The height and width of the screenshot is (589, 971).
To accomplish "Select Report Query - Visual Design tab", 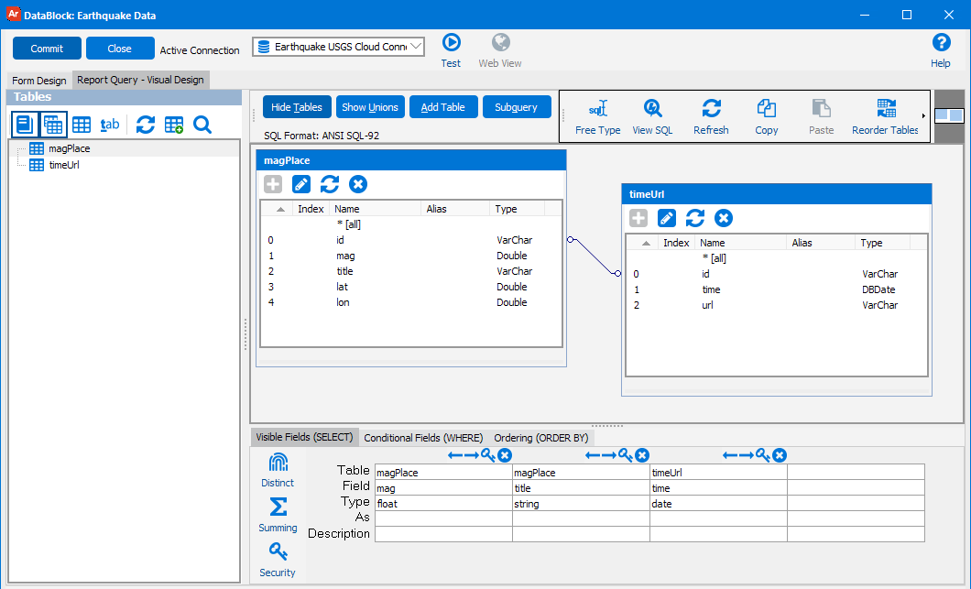I will point(140,80).
